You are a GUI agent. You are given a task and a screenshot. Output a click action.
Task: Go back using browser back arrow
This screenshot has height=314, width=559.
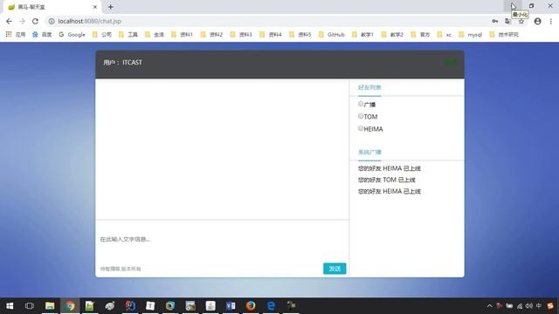click(x=9, y=21)
